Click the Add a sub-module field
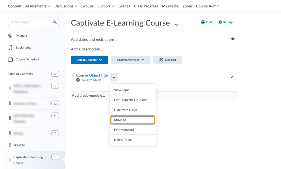 click(x=154, y=95)
